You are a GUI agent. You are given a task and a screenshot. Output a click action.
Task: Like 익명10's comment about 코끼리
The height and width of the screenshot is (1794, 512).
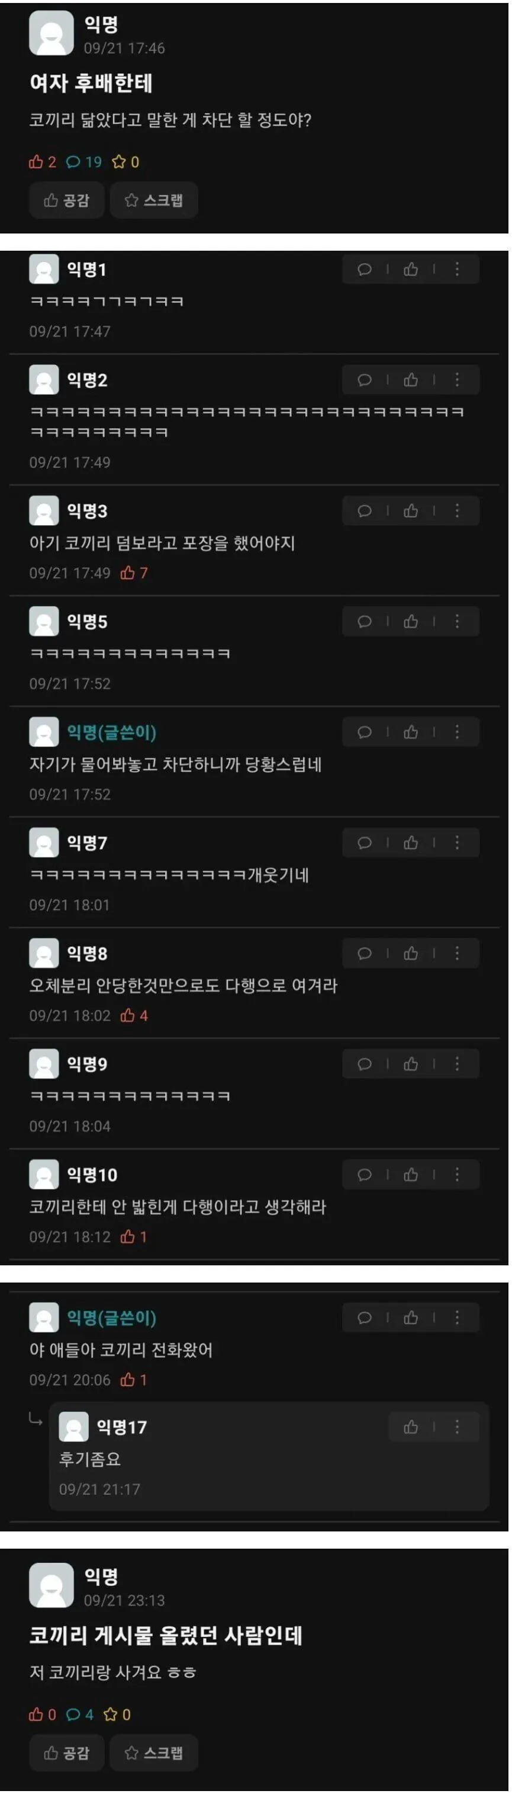[411, 1176]
